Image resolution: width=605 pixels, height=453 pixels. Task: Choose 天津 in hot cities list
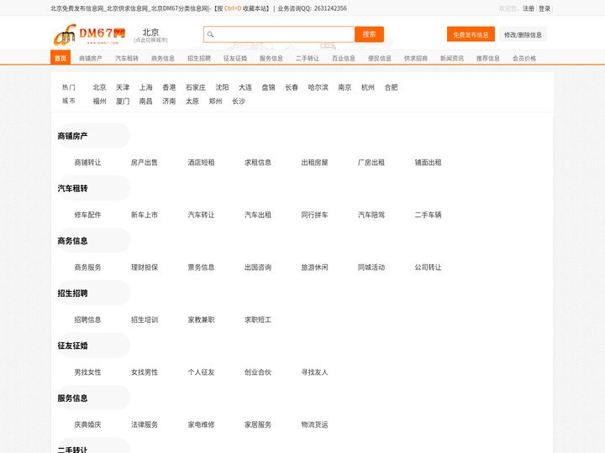tap(123, 87)
